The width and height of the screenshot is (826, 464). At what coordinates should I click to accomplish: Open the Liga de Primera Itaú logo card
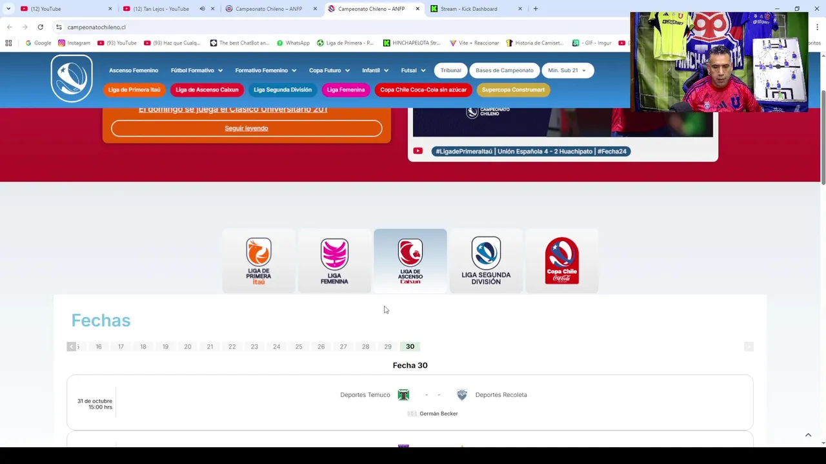click(258, 261)
